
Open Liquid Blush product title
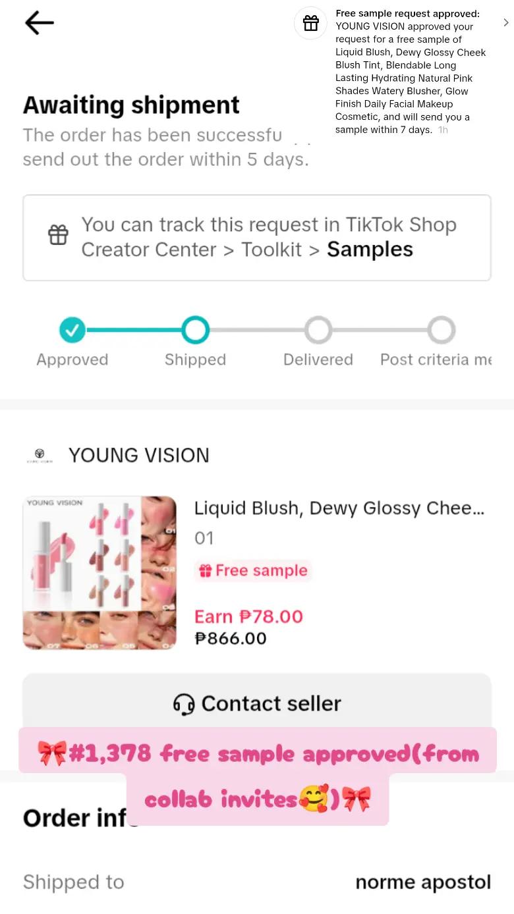pos(339,508)
